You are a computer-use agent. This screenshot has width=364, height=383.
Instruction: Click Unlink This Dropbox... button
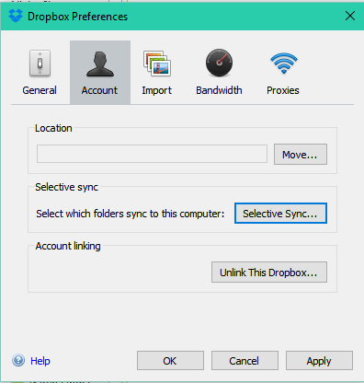[269, 273]
